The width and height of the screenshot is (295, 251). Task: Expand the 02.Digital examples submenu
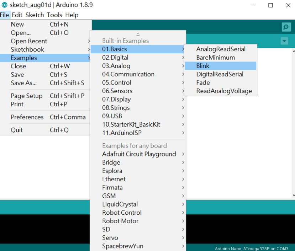[x=138, y=58]
